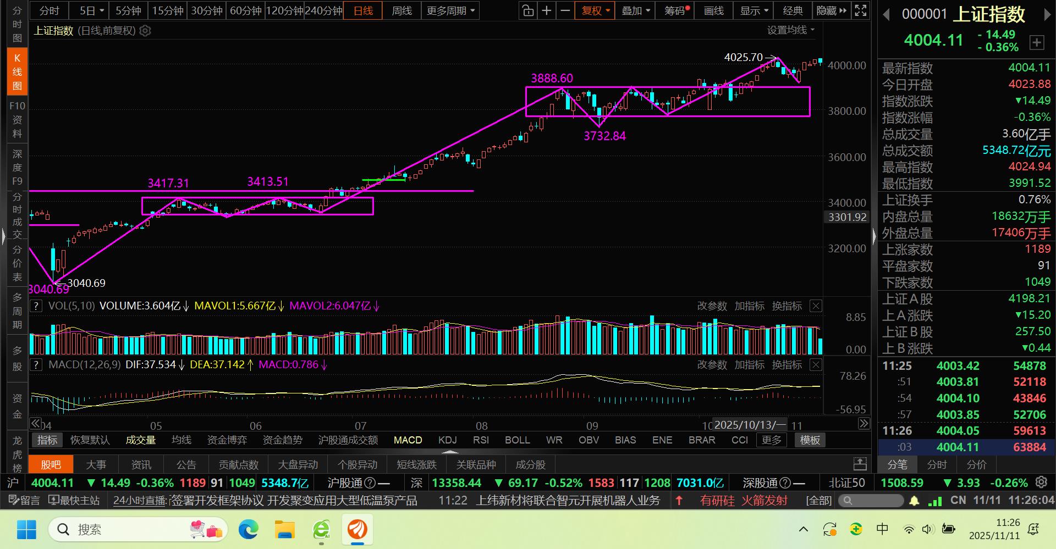
Task: Open help for VOL indicator
Action: 36,306
